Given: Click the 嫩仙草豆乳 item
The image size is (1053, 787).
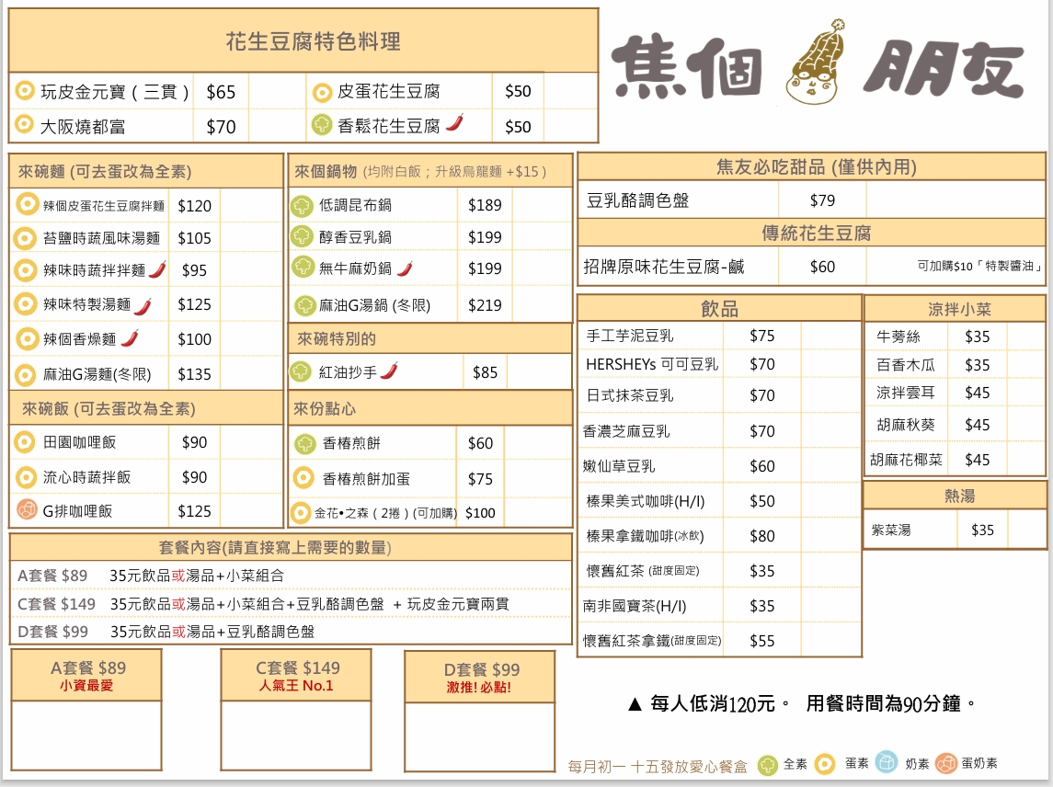Looking at the screenshot, I should pyautogui.click(x=619, y=466).
